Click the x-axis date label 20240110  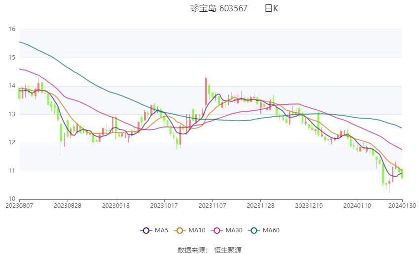click(x=357, y=206)
